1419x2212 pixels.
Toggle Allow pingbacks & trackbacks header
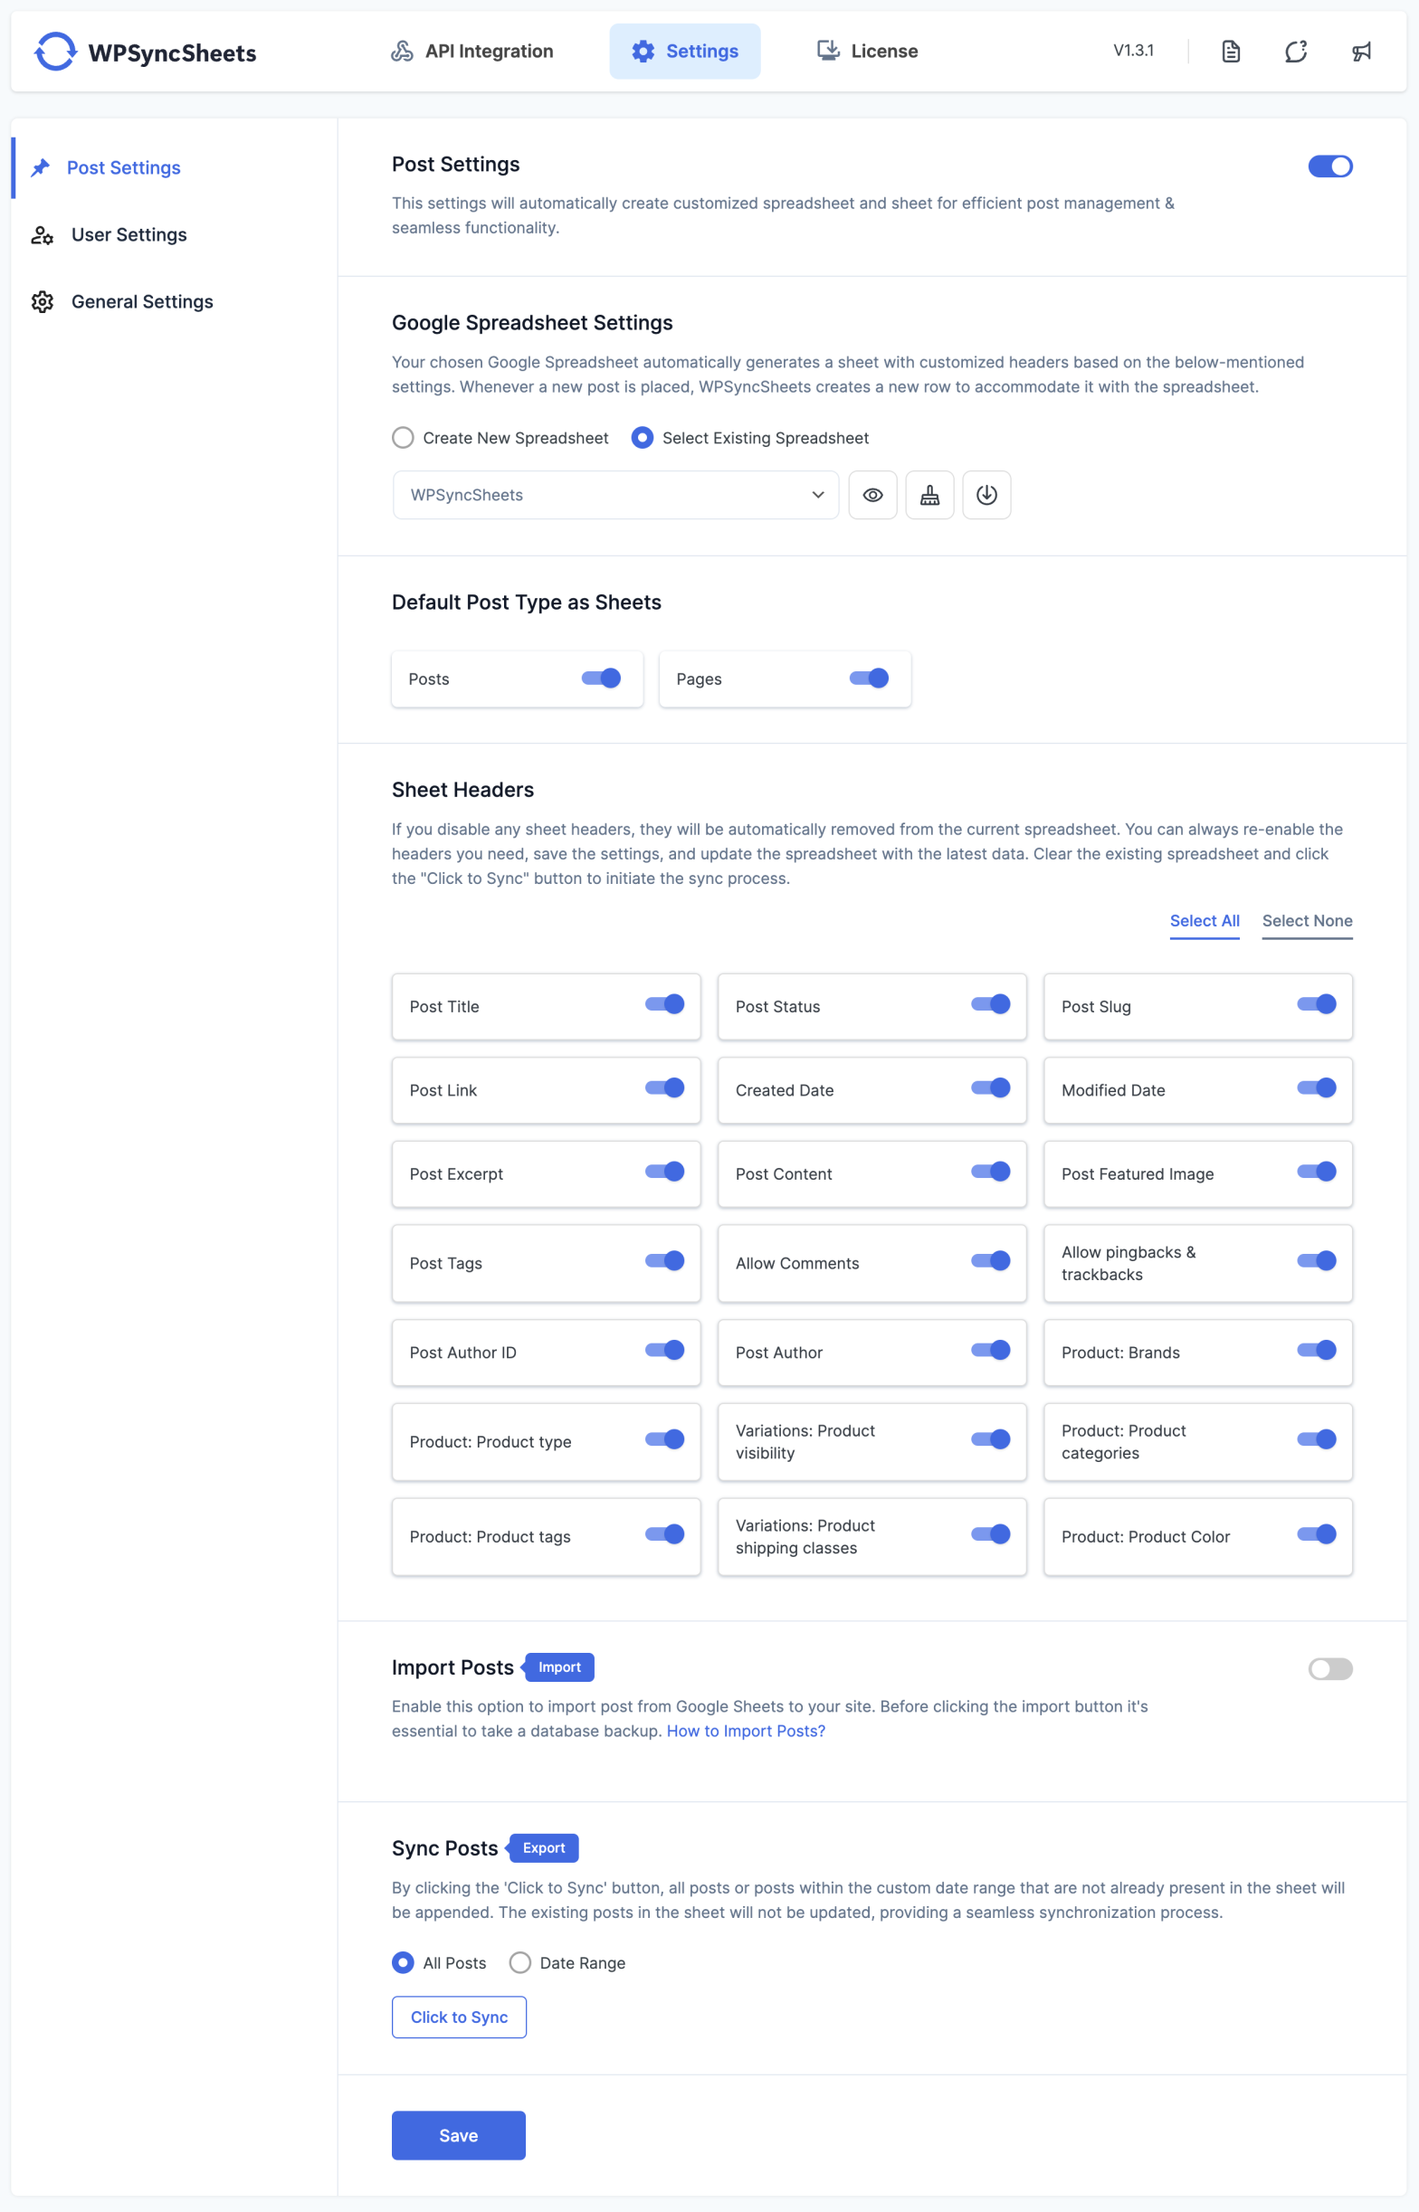tap(1317, 1262)
